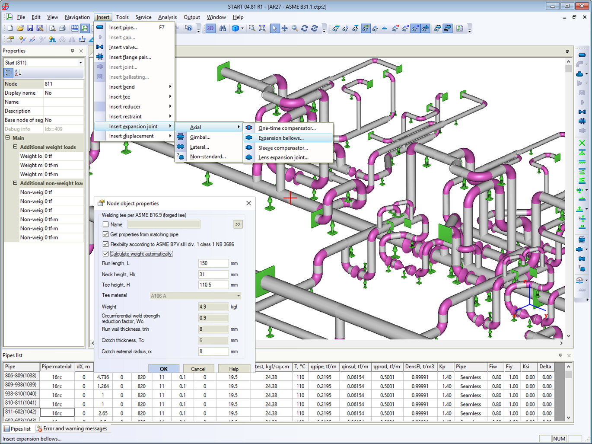Click the Crotch external radius input field
The width and height of the screenshot is (592, 444).
213,351
